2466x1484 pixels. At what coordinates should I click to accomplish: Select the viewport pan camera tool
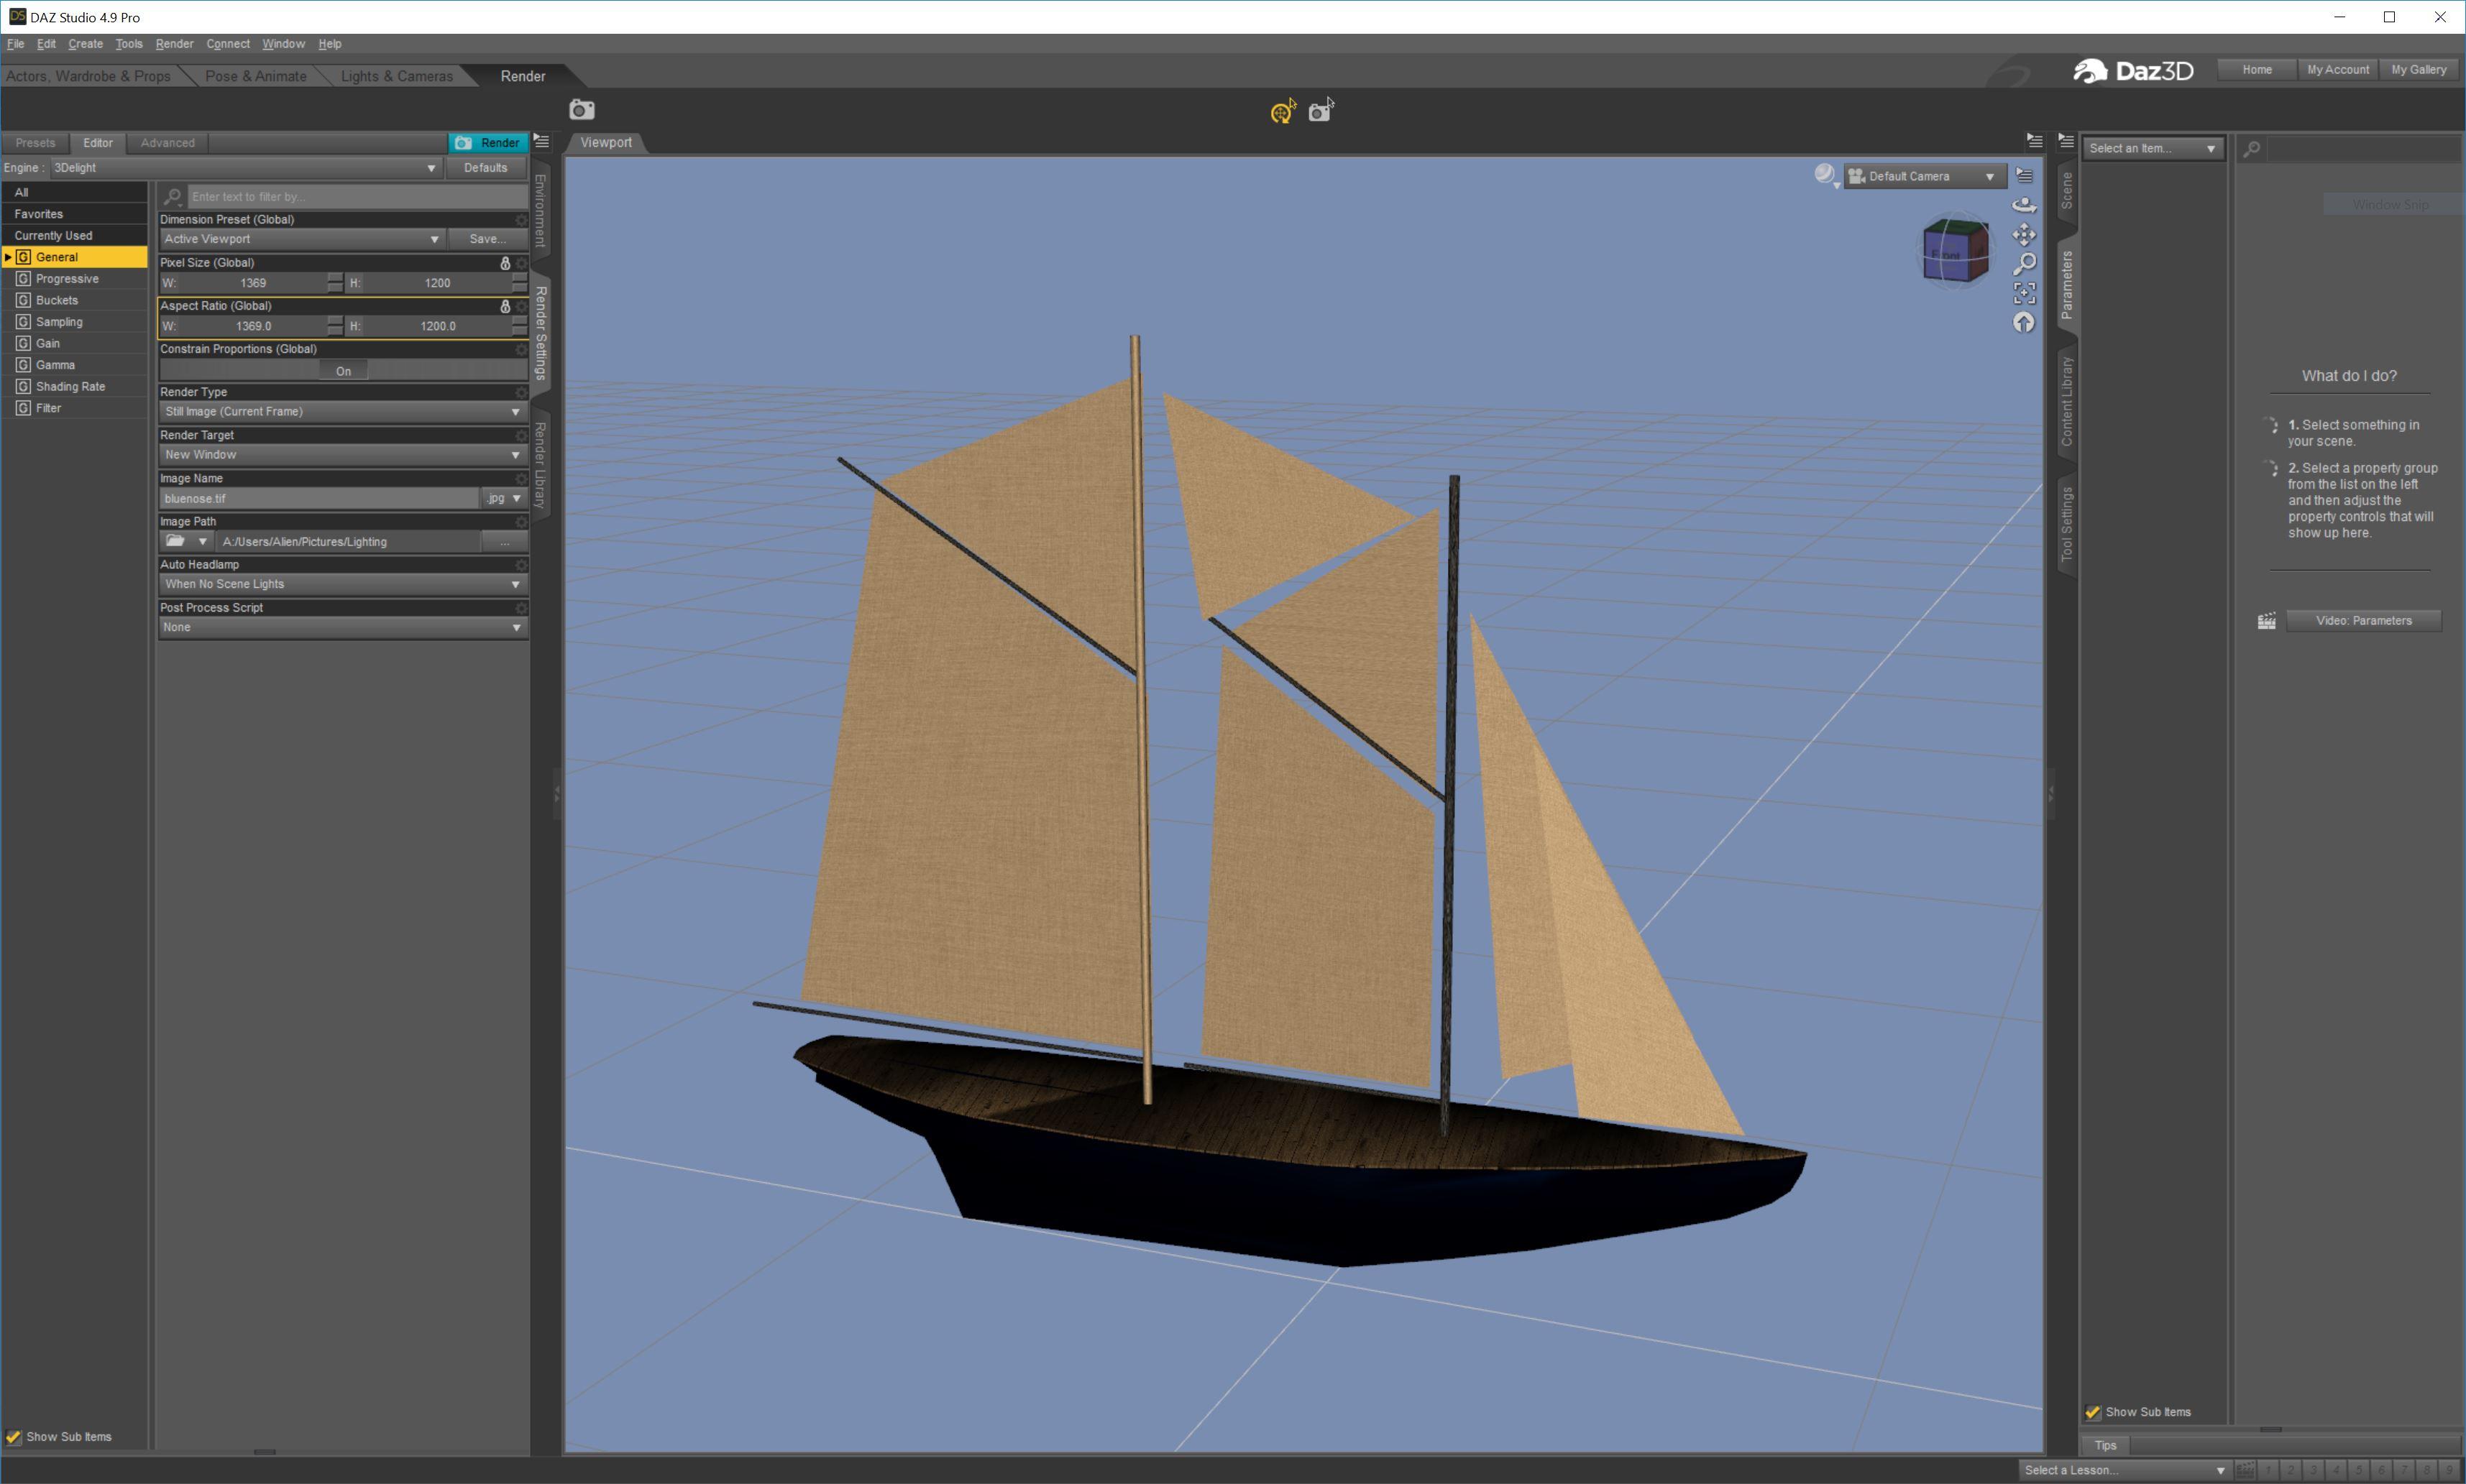click(x=2024, y=235)
